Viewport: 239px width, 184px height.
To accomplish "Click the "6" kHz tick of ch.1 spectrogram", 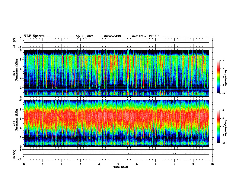I will [21, 69].
